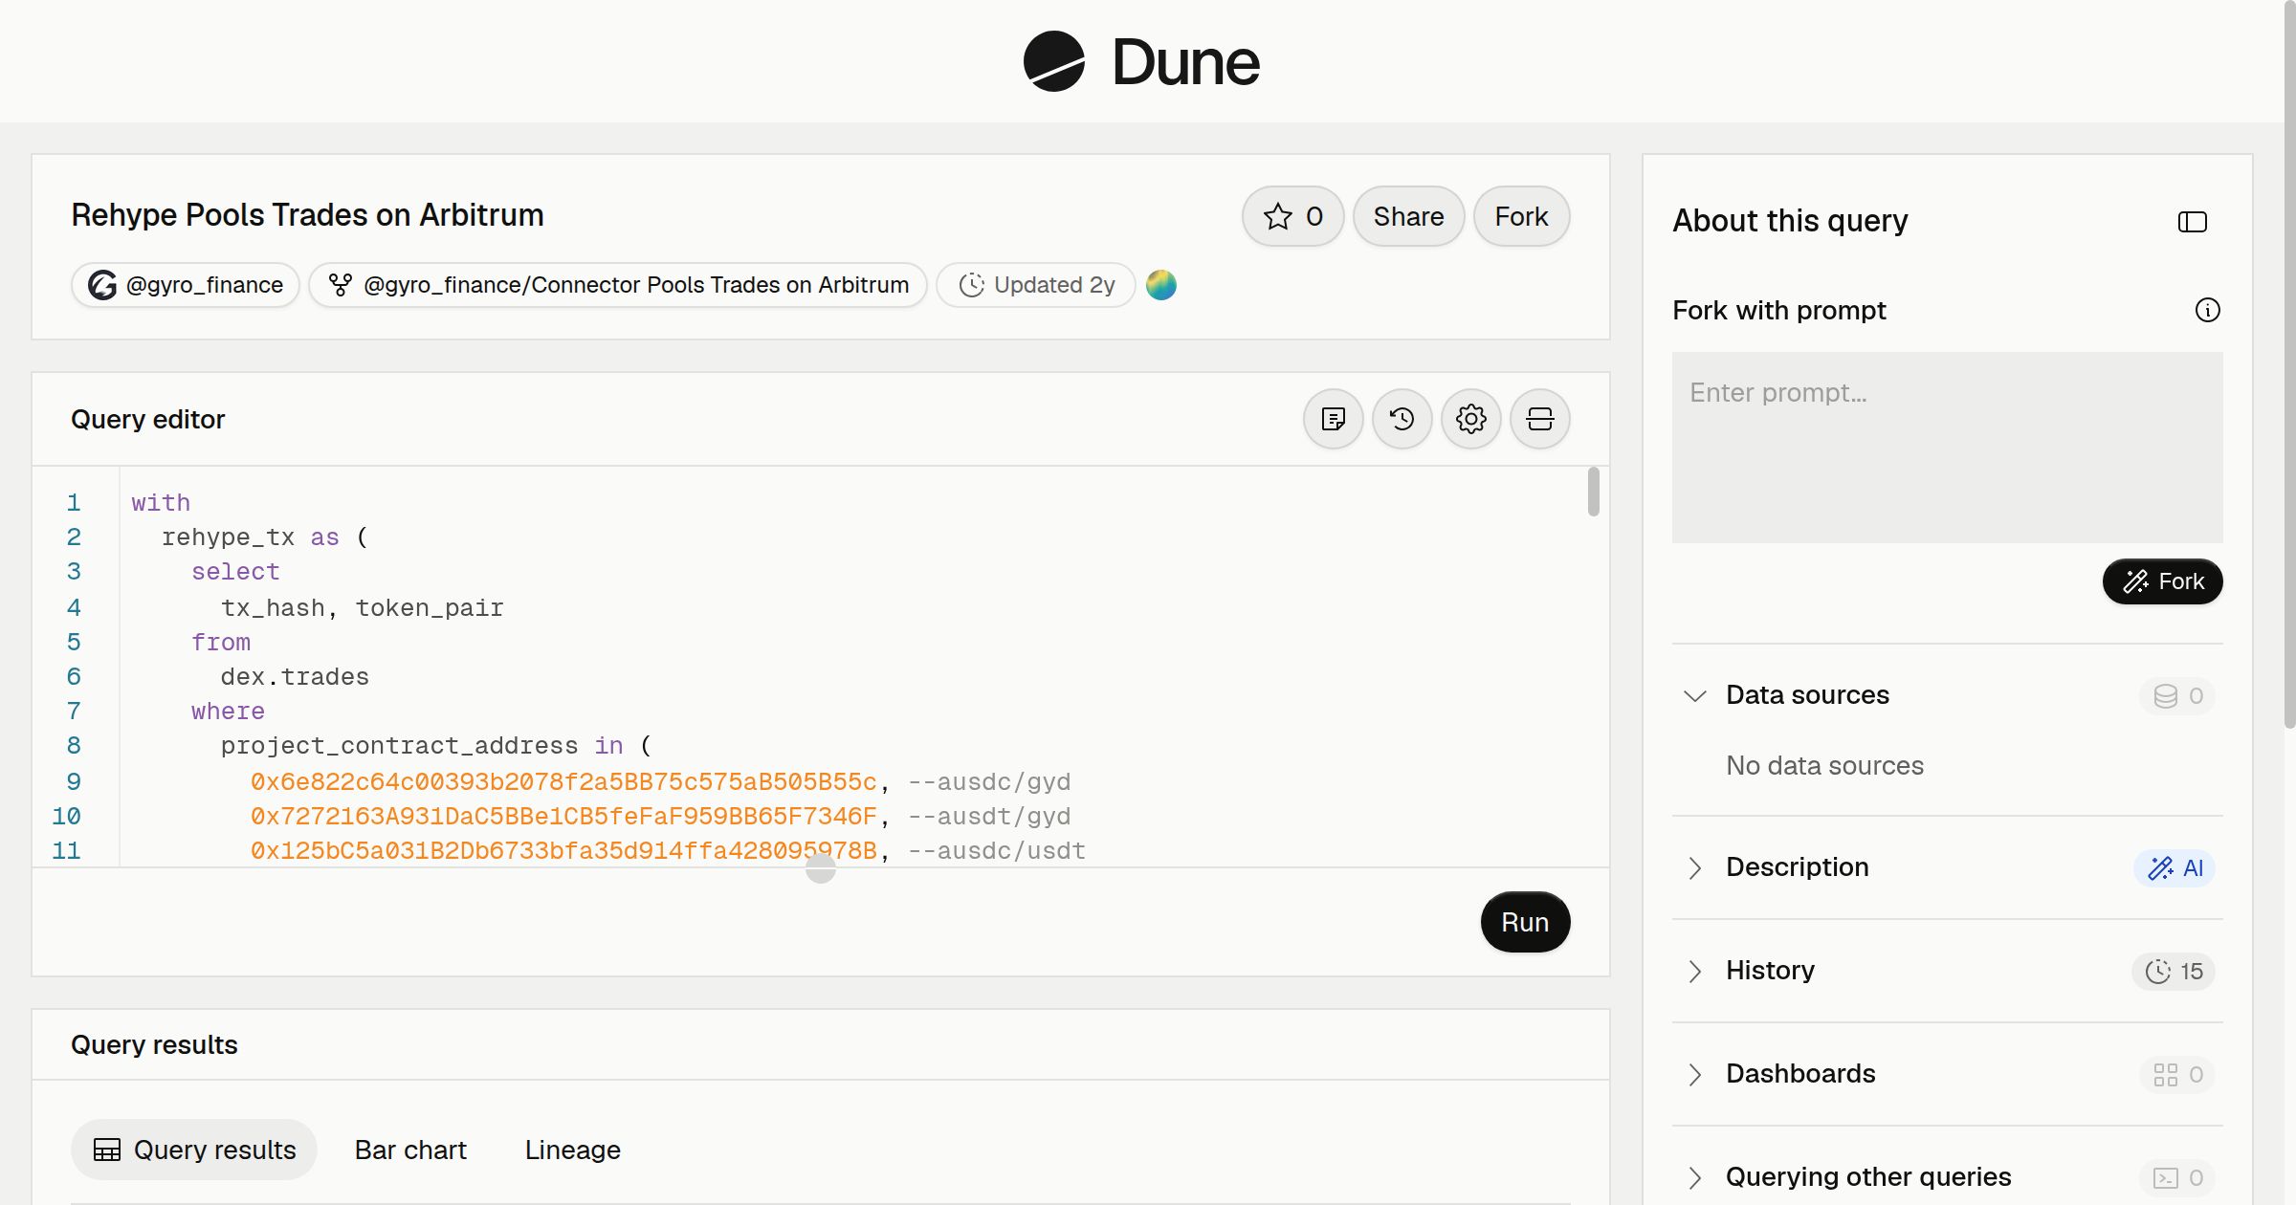
Task: Click the editor expand layout icon
Action: pyautogui.click(x=1540, y=419)
